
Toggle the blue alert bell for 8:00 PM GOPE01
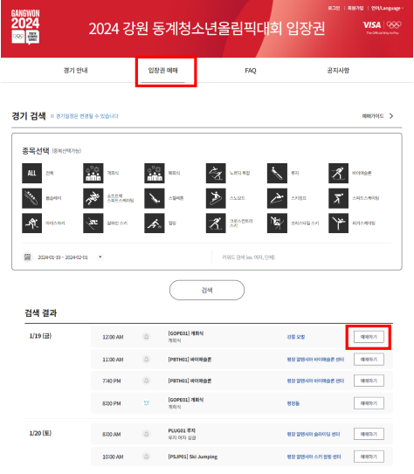click(x=147, y=403)
